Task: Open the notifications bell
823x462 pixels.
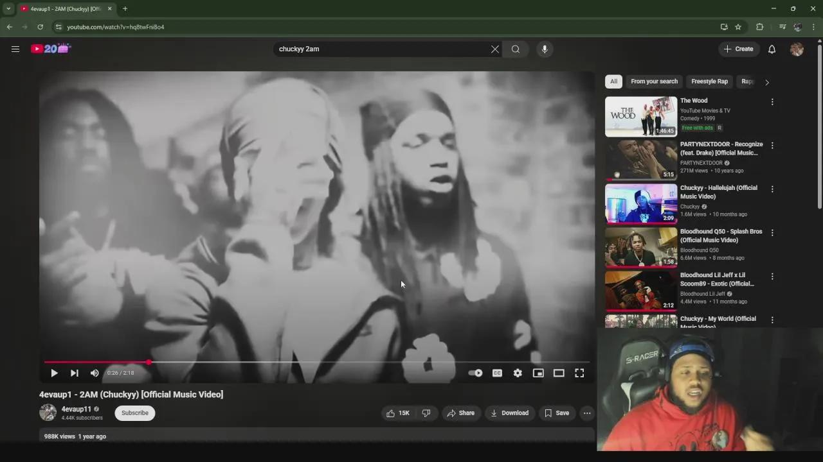Action: coord(772,49)
